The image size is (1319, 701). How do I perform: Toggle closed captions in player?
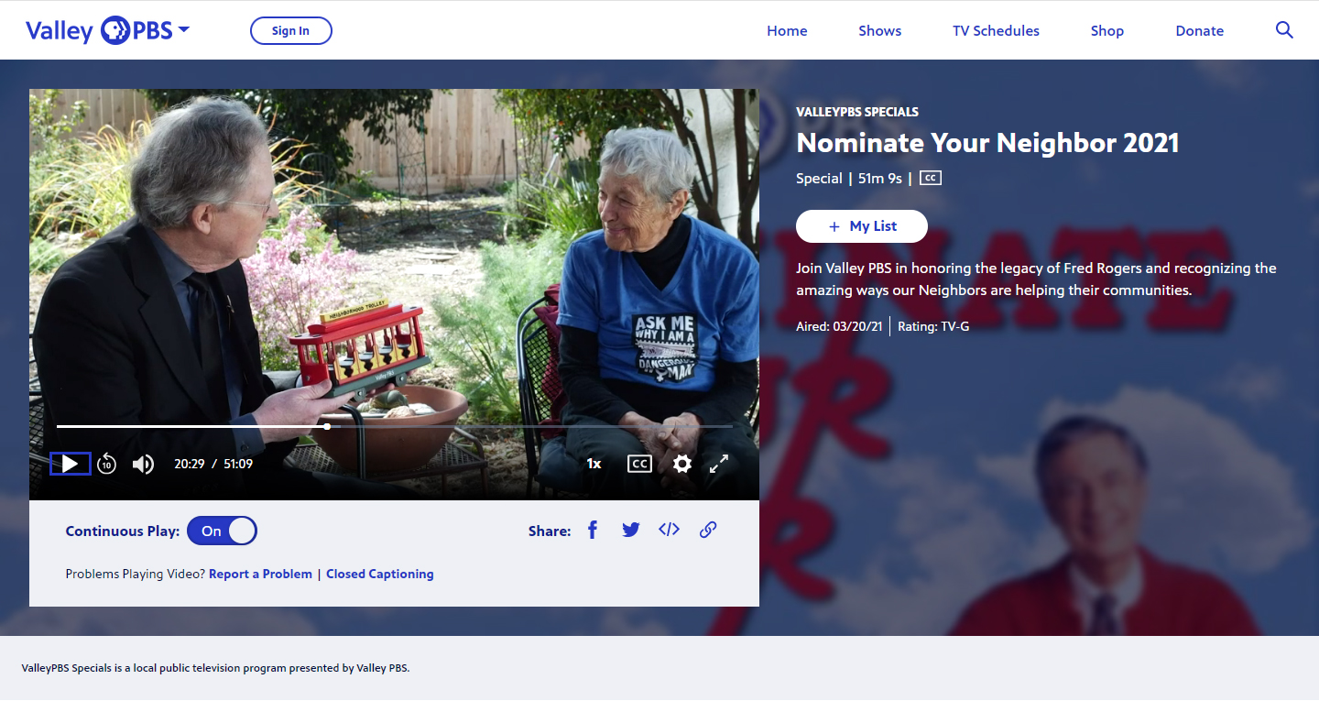639,464
